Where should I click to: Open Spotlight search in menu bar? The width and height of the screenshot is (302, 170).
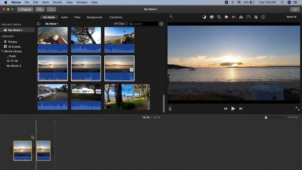tap(282, 2)
